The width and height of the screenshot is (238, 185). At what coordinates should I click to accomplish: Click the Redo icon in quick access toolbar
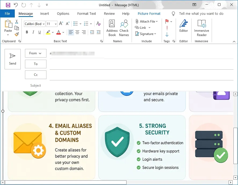(24, 5)
